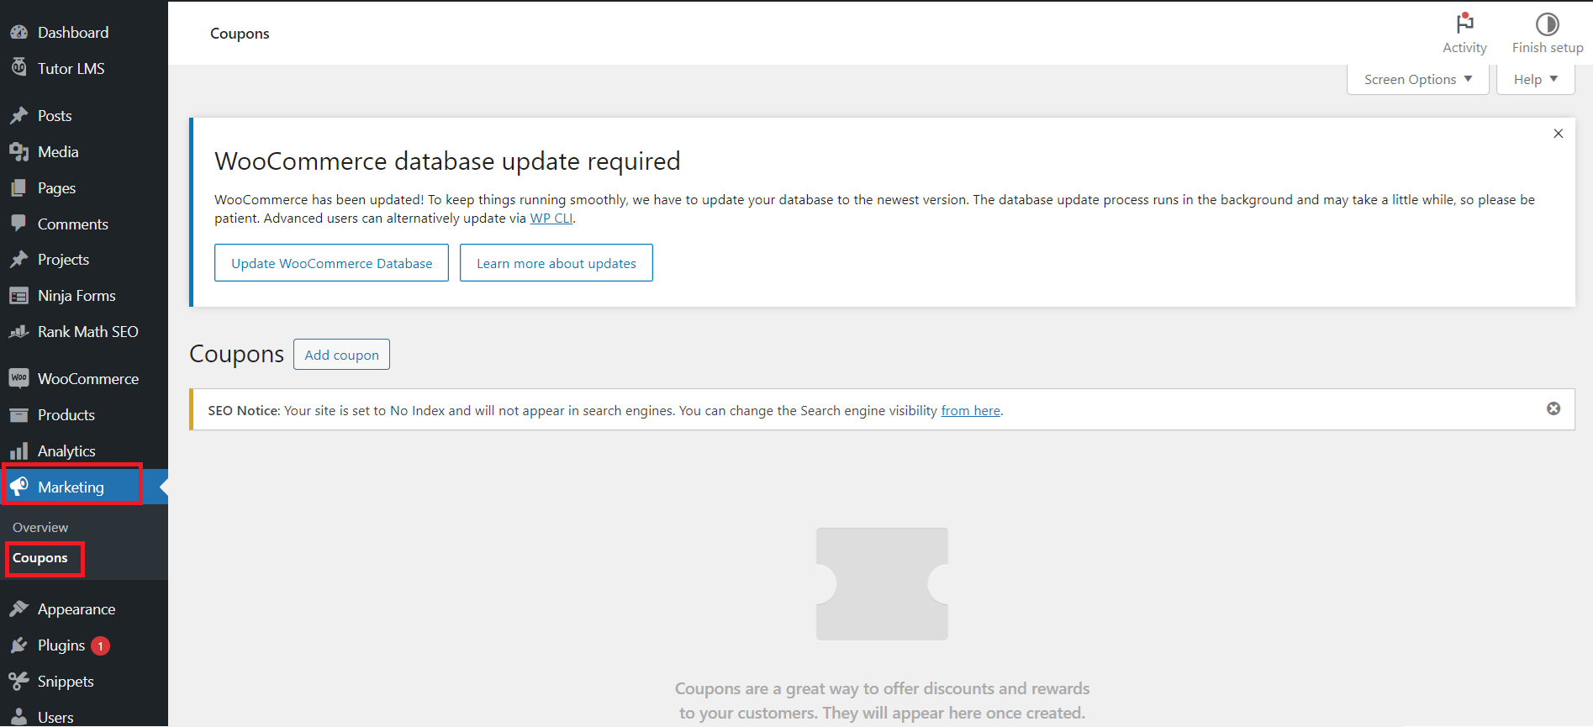The height and width of the screenshot is (727, 1593).
Task: Click the Comments speech bubble icon
Action: point(18,224)
